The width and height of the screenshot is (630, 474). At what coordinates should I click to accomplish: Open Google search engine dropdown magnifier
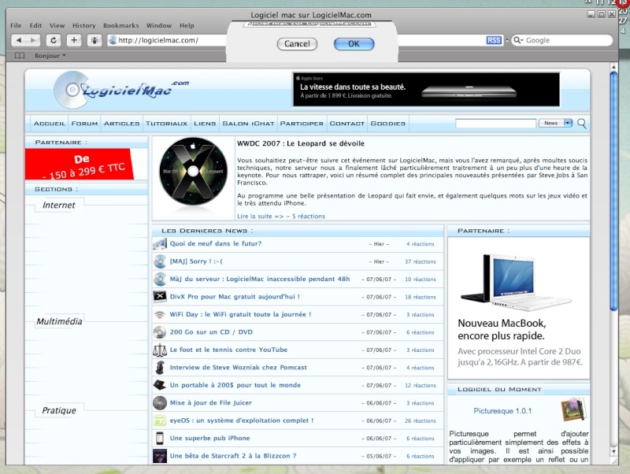point(518,40)
